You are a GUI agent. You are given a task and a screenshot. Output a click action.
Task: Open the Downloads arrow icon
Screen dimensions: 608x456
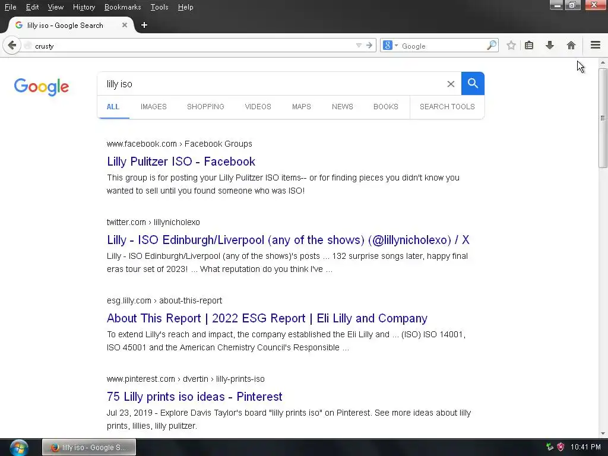coord(549,45)
